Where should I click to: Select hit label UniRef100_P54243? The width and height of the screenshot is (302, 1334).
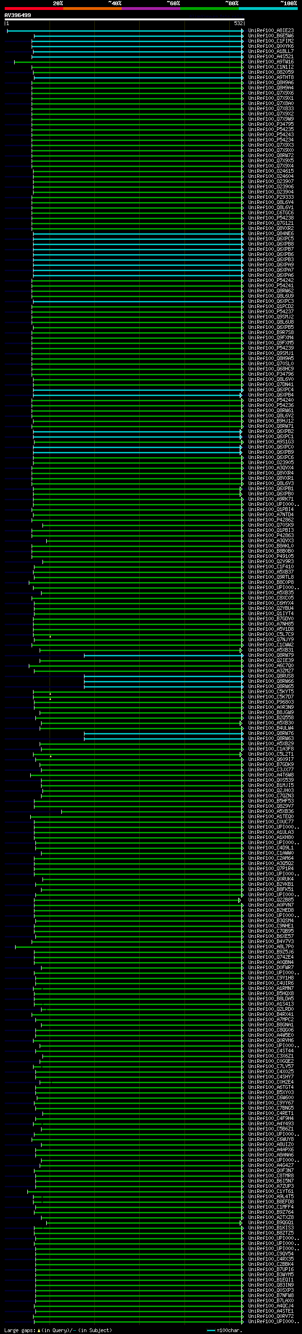[x=271, y=135]
